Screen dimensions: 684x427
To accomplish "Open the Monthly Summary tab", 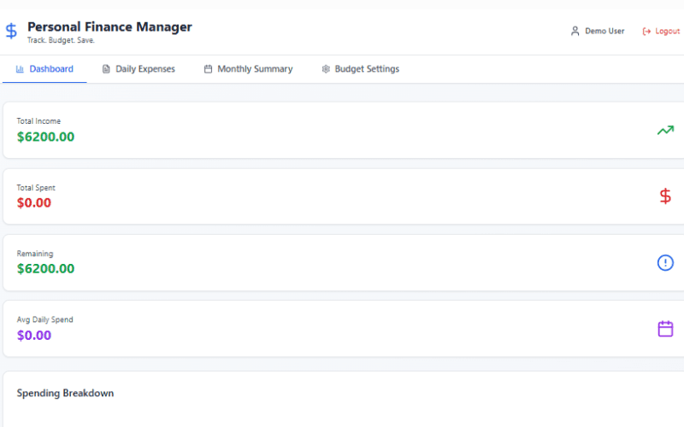I will pos(248,69).
